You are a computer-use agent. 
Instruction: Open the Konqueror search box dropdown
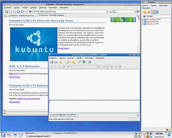tap(135, 11)
